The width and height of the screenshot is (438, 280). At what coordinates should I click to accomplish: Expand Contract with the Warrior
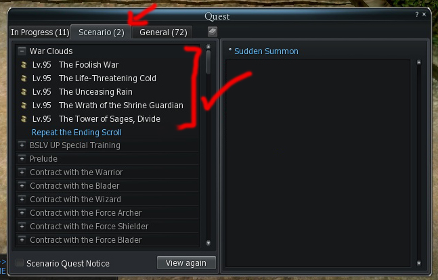22,172
